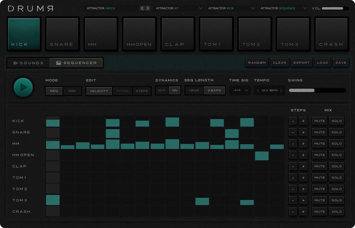Solo the Crash track
The width and height of the screenshot is (355, 228).
click(x=337, y=212)
